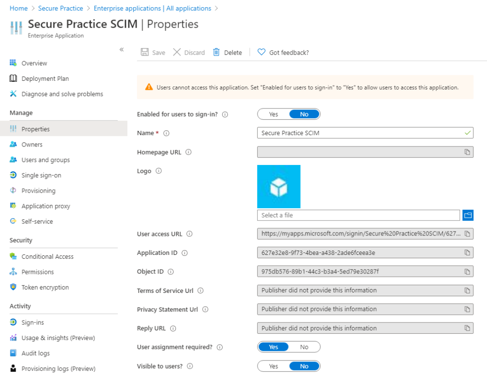View the Audit logs
The image size is (487, 379).
[x=35, y=353]
